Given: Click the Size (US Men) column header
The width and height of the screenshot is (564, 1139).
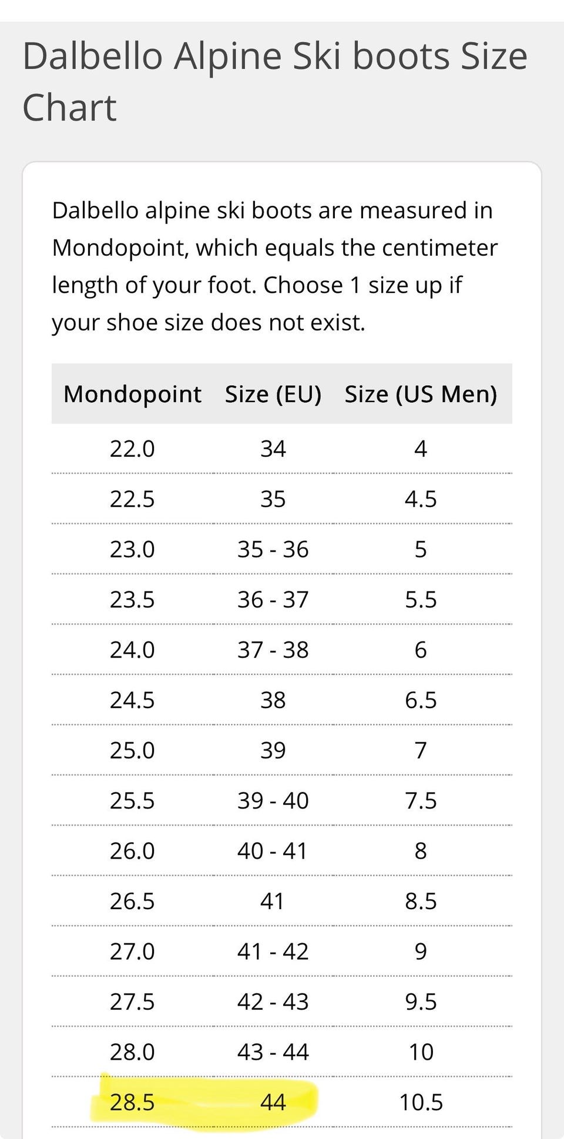Looking at the screenshot, I should [x=421, y=394].
